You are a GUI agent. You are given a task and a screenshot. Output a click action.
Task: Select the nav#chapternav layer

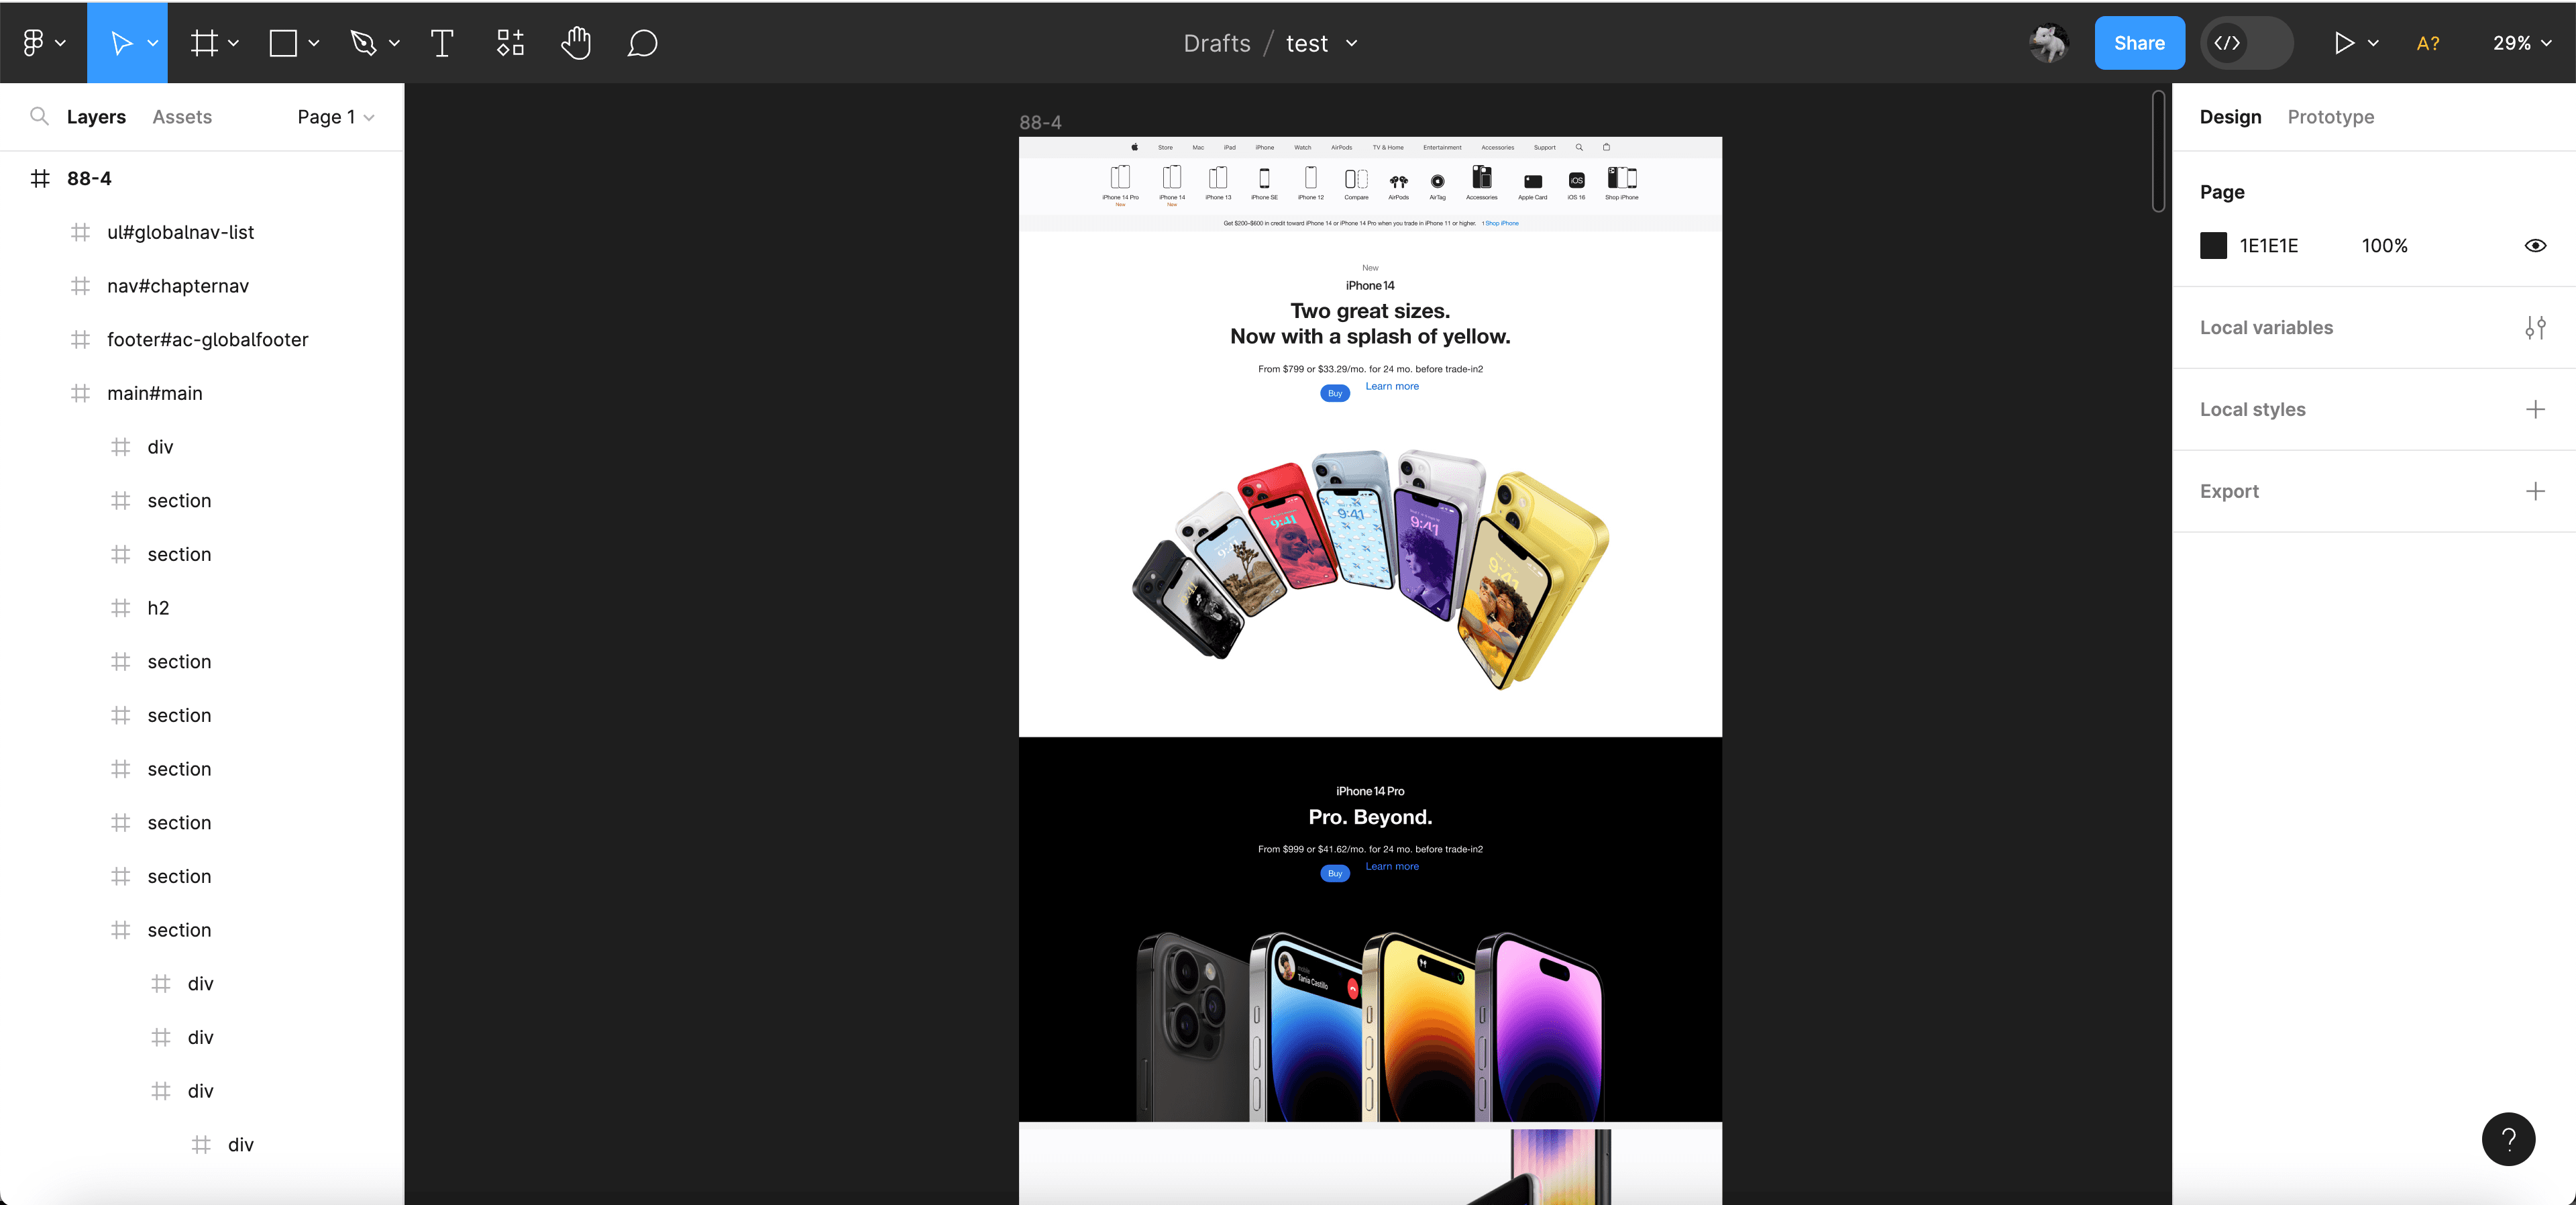click(178, 286)
